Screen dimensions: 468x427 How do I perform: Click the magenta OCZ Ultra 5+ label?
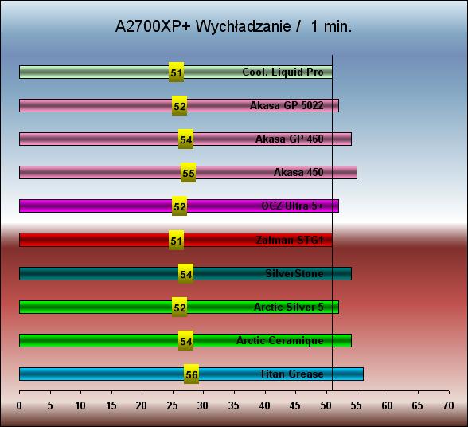[x=293, y=206]
